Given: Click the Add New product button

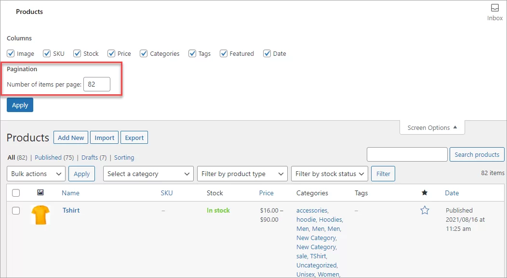Looking at the screenshot, I should coord(70,137).
